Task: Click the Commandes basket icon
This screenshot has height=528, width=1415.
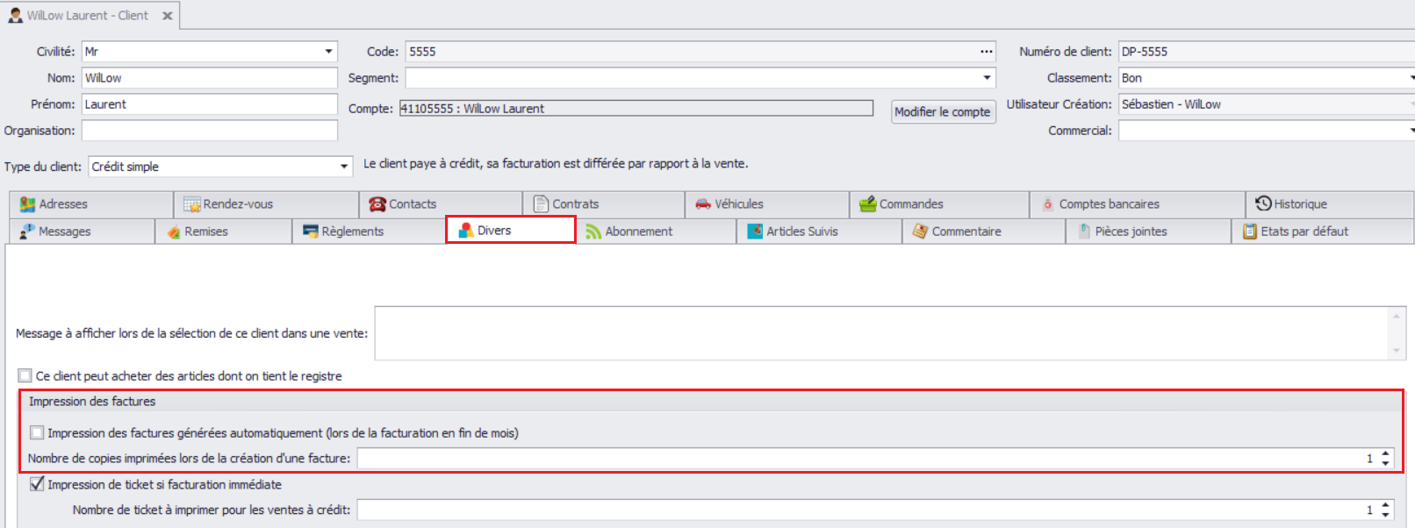Action: point(867,204)
